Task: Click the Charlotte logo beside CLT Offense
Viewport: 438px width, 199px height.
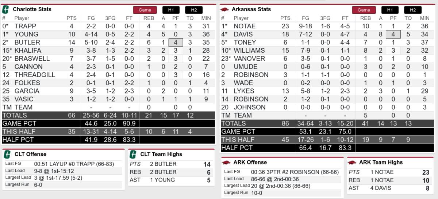Action: click(x=7, y=154)
